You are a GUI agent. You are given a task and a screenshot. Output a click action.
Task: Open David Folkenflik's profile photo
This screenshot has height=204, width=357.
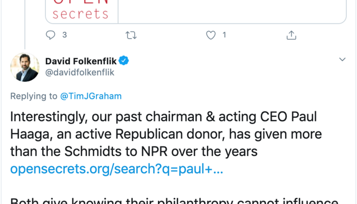(x=25, y=67)
